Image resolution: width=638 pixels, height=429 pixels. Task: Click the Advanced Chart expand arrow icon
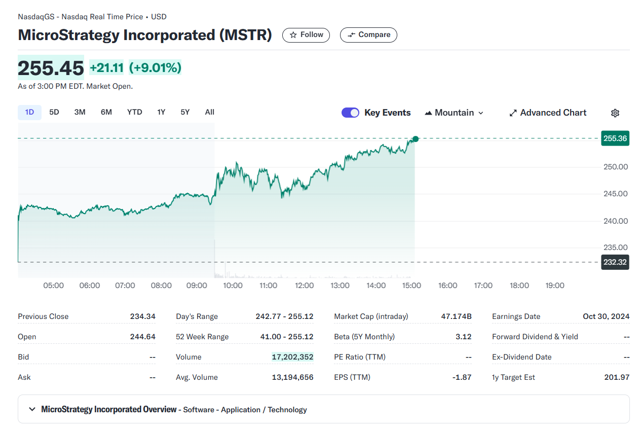pos(513,113)
